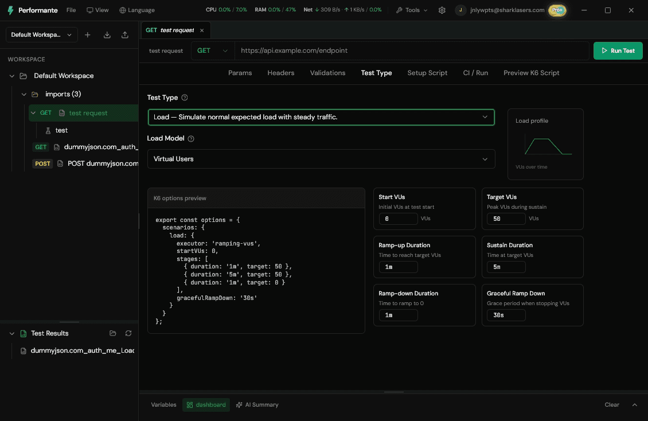648x421 pixels.
Task: Add a new workspace with plus icon
Action: point(88,35)
